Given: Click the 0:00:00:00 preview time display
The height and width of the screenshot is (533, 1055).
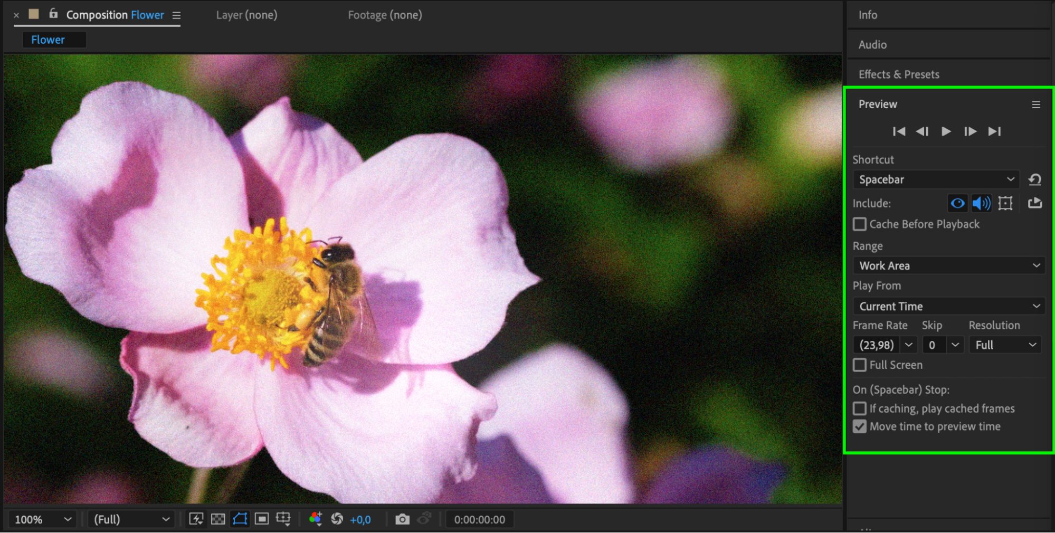Looking at the screenshot, I should (479, 519).
